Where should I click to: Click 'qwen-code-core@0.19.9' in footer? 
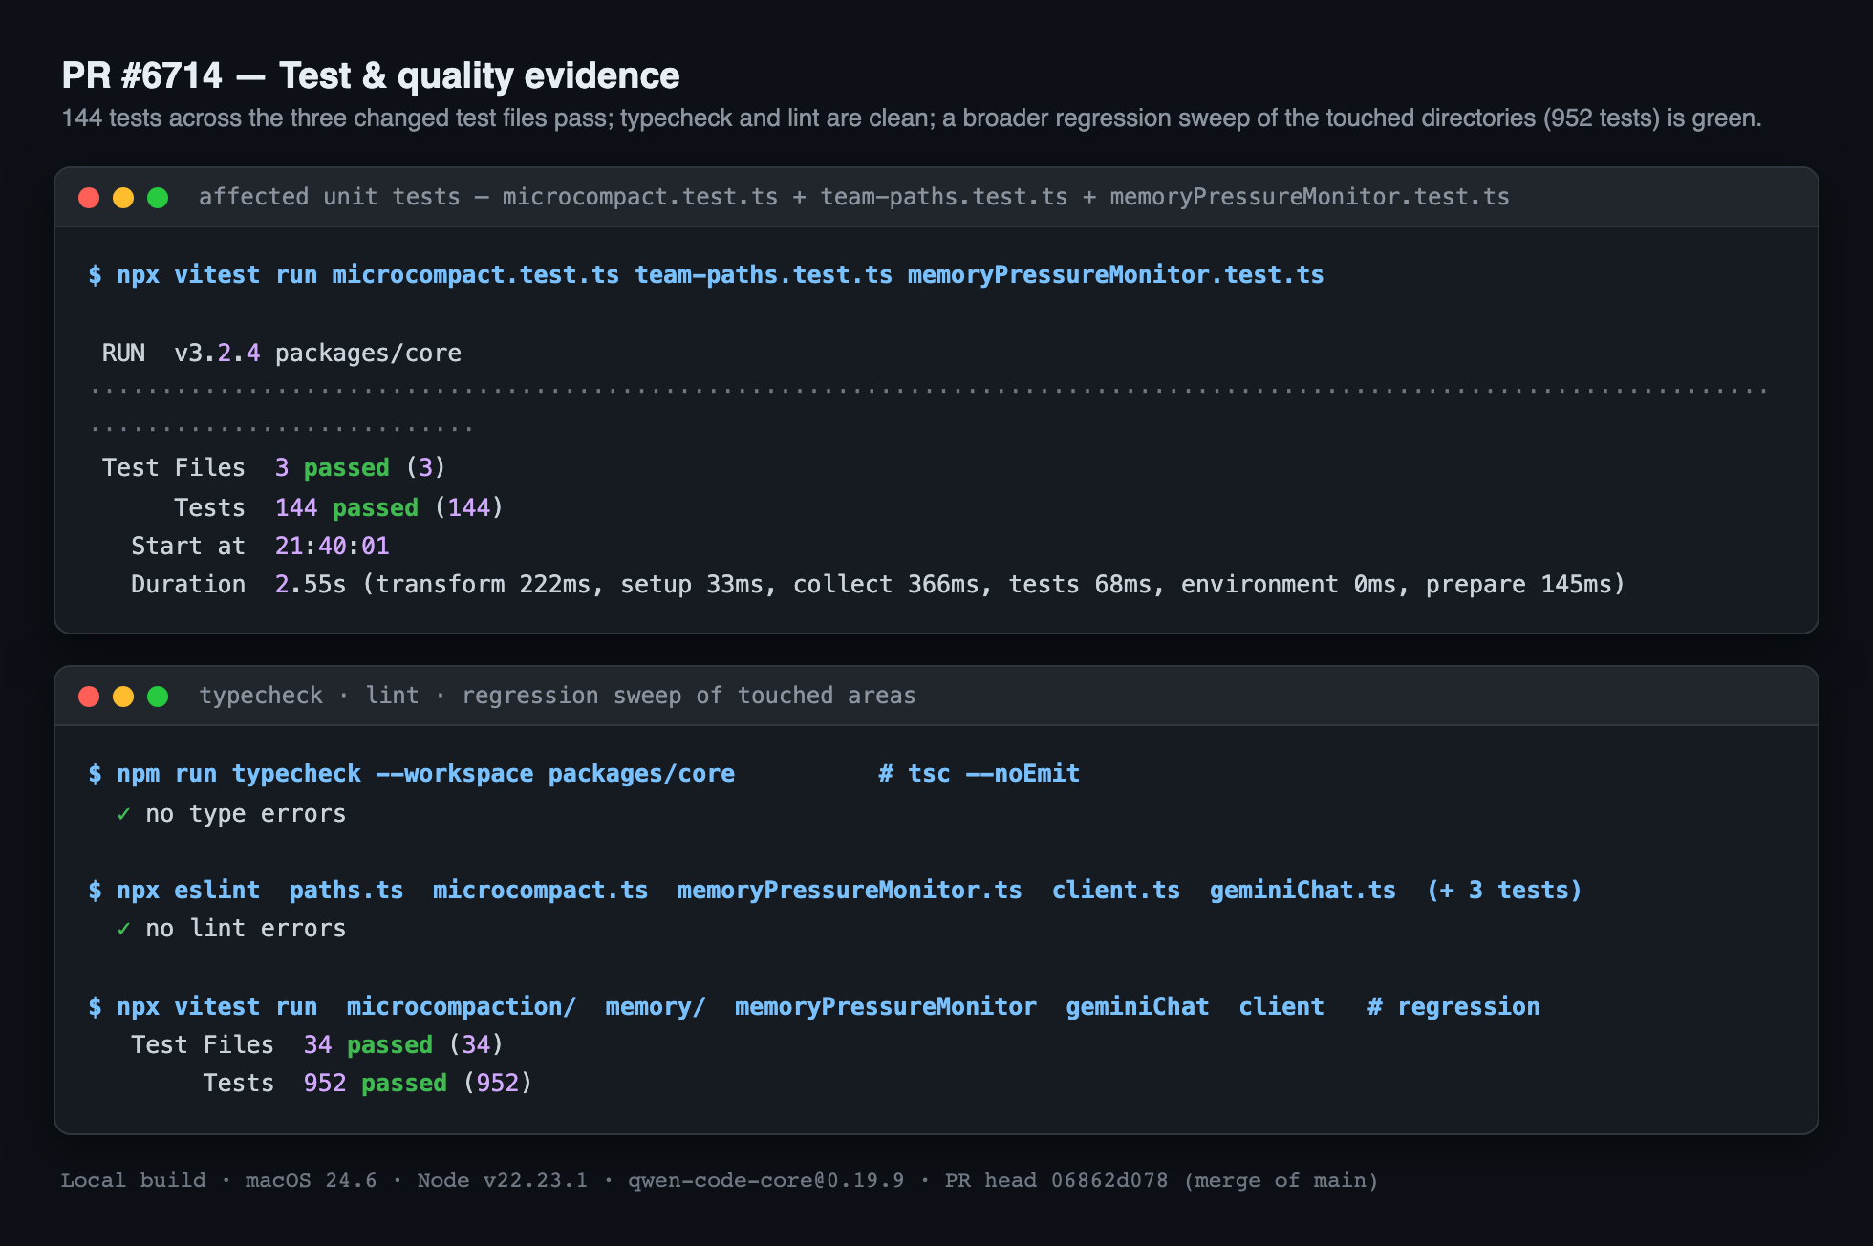coord(765,1181)
